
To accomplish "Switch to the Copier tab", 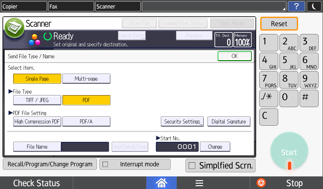I will coord(24,6).
